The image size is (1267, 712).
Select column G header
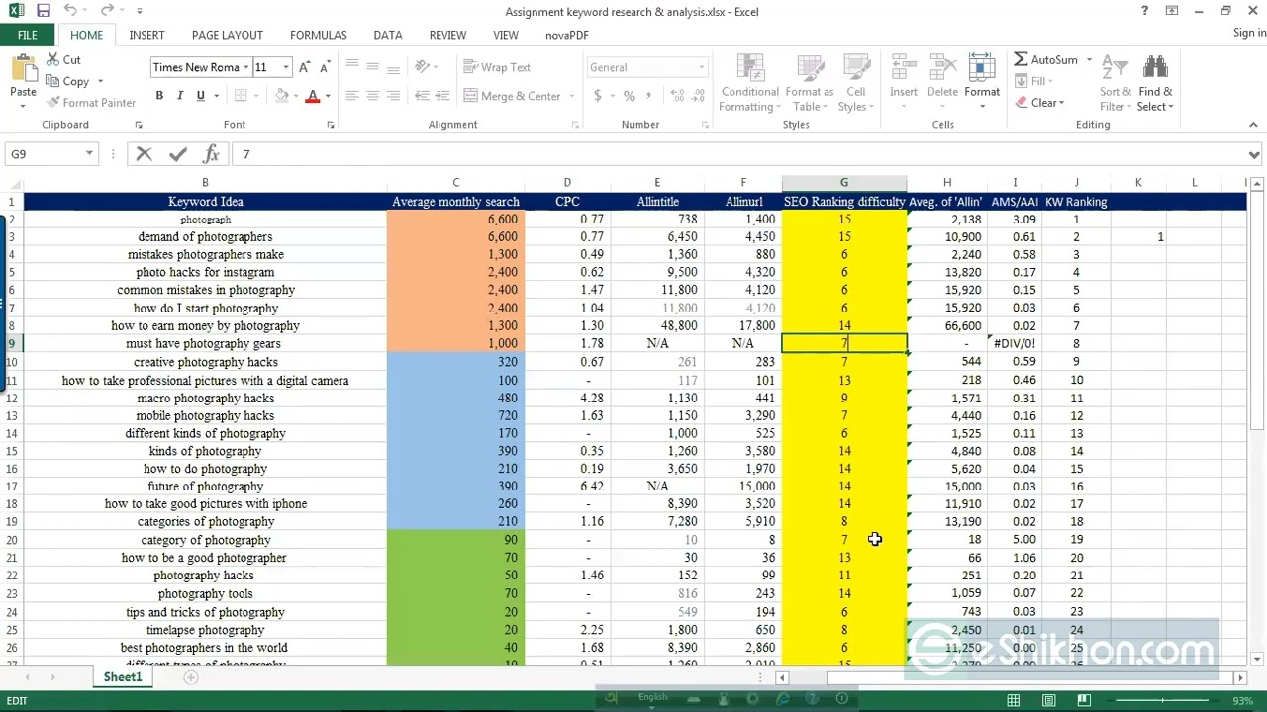pyautogui.click(x=844, y=183)
